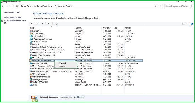Click the Microsoft OneDrive cloud icon
195x103 pixels.
tap(31, 63)
